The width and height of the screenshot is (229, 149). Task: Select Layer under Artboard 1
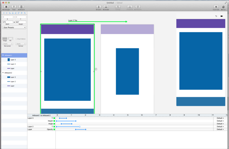[14, 68]
